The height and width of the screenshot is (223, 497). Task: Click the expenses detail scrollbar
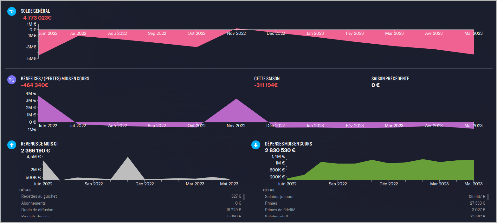pos(488,197)
